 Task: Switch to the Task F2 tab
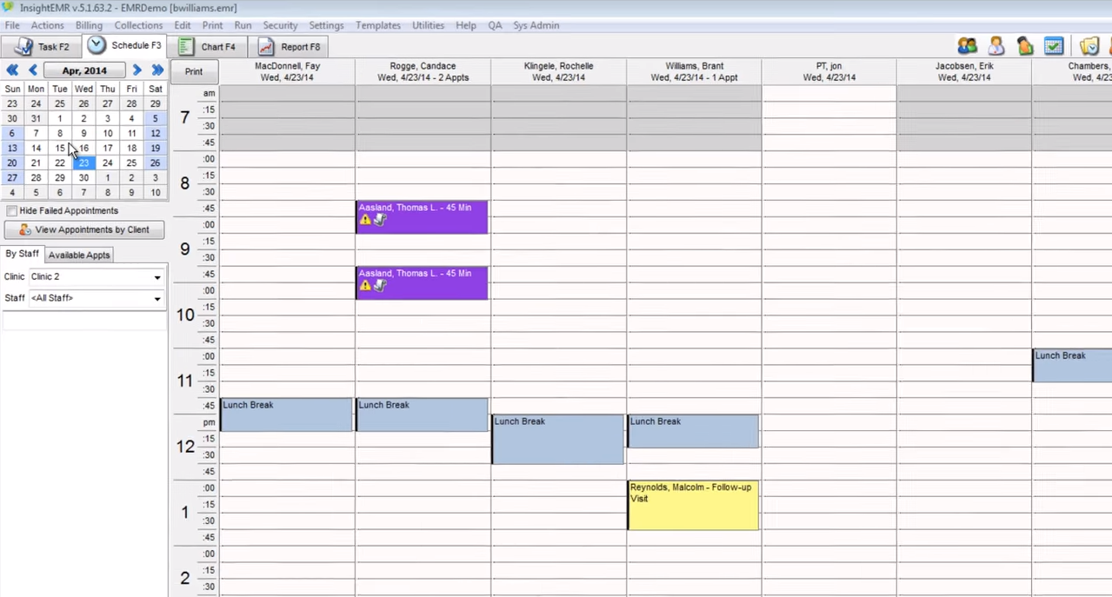pos(41,47)
